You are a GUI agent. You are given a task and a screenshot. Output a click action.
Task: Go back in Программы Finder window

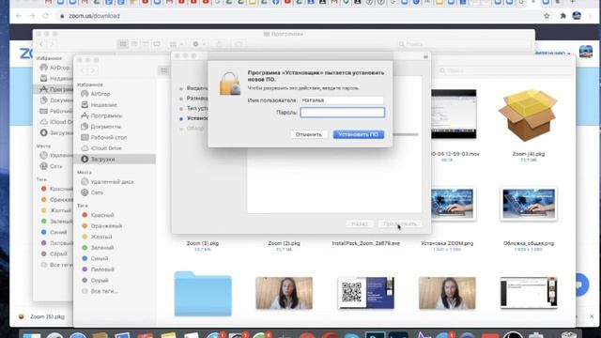tap(41, 44)
